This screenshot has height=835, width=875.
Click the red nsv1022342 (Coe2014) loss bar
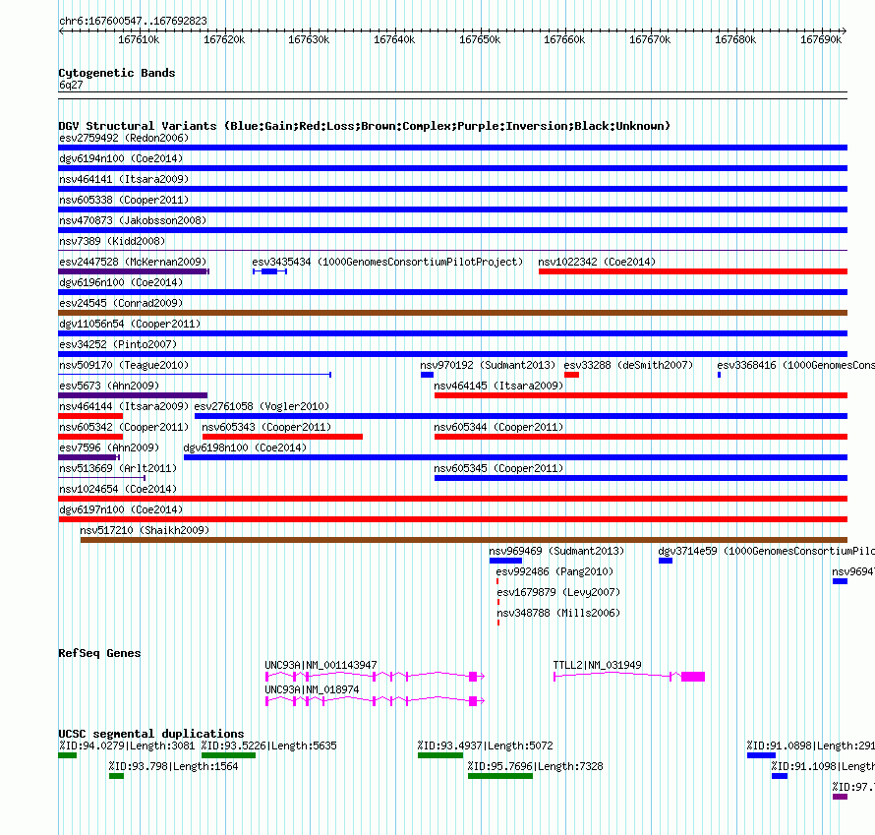click(693, 271)
